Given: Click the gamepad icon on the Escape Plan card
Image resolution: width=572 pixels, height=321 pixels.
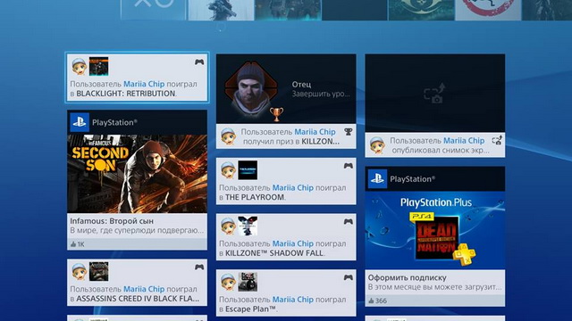Looking at the screenshot, I should 348,277.
